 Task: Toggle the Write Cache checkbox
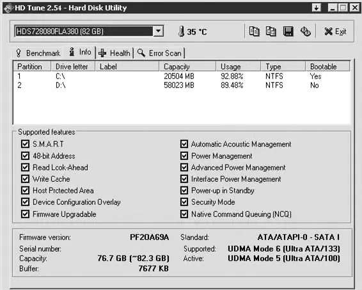25,179
